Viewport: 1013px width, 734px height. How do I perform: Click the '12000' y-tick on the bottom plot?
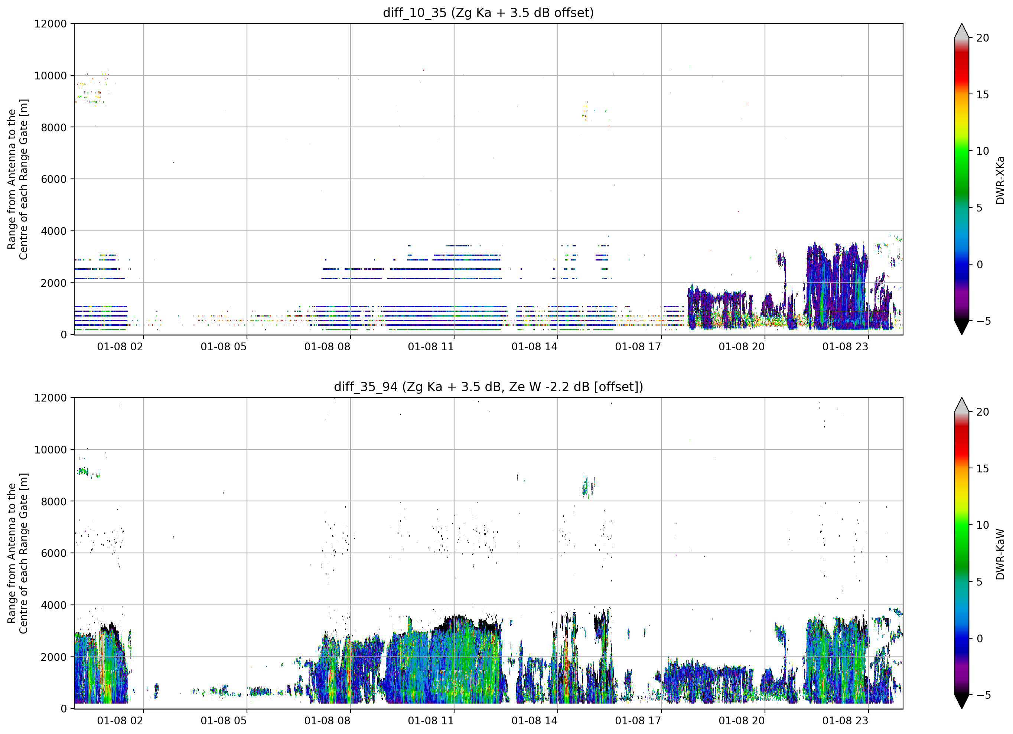coord(51,398)
